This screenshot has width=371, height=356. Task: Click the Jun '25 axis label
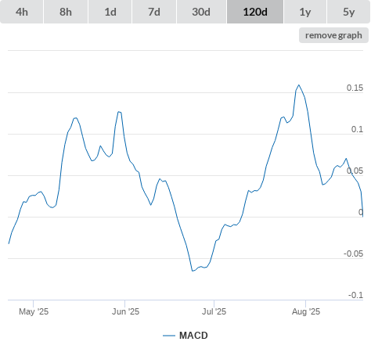click(x=125, y=311)
